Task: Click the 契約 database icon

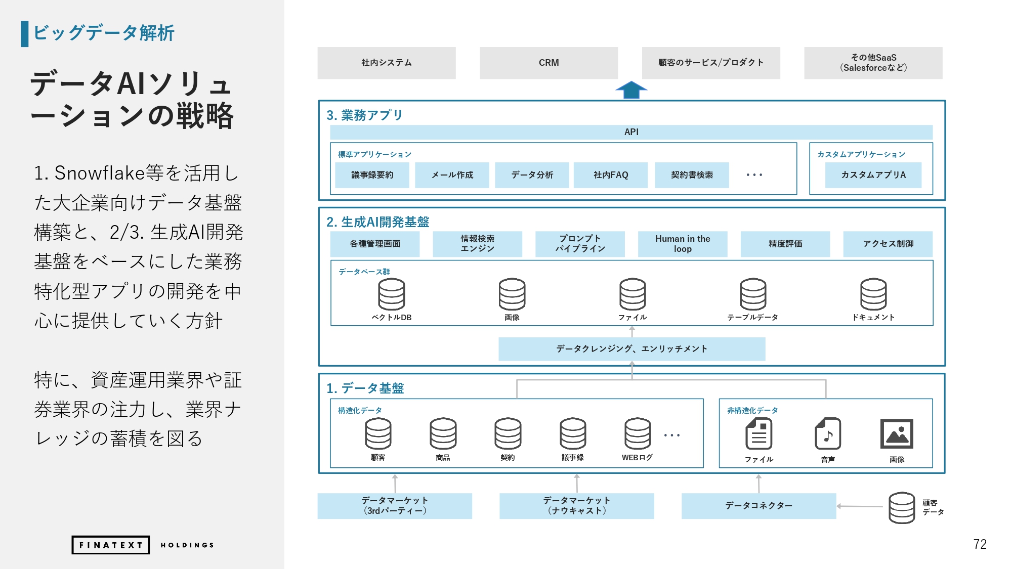Action: point(508,433)
